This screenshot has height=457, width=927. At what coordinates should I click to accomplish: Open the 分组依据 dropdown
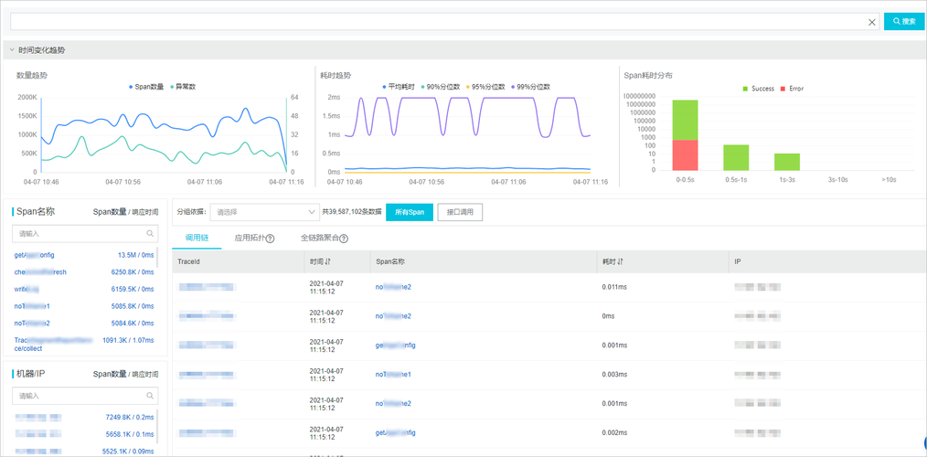coord(264,212)
